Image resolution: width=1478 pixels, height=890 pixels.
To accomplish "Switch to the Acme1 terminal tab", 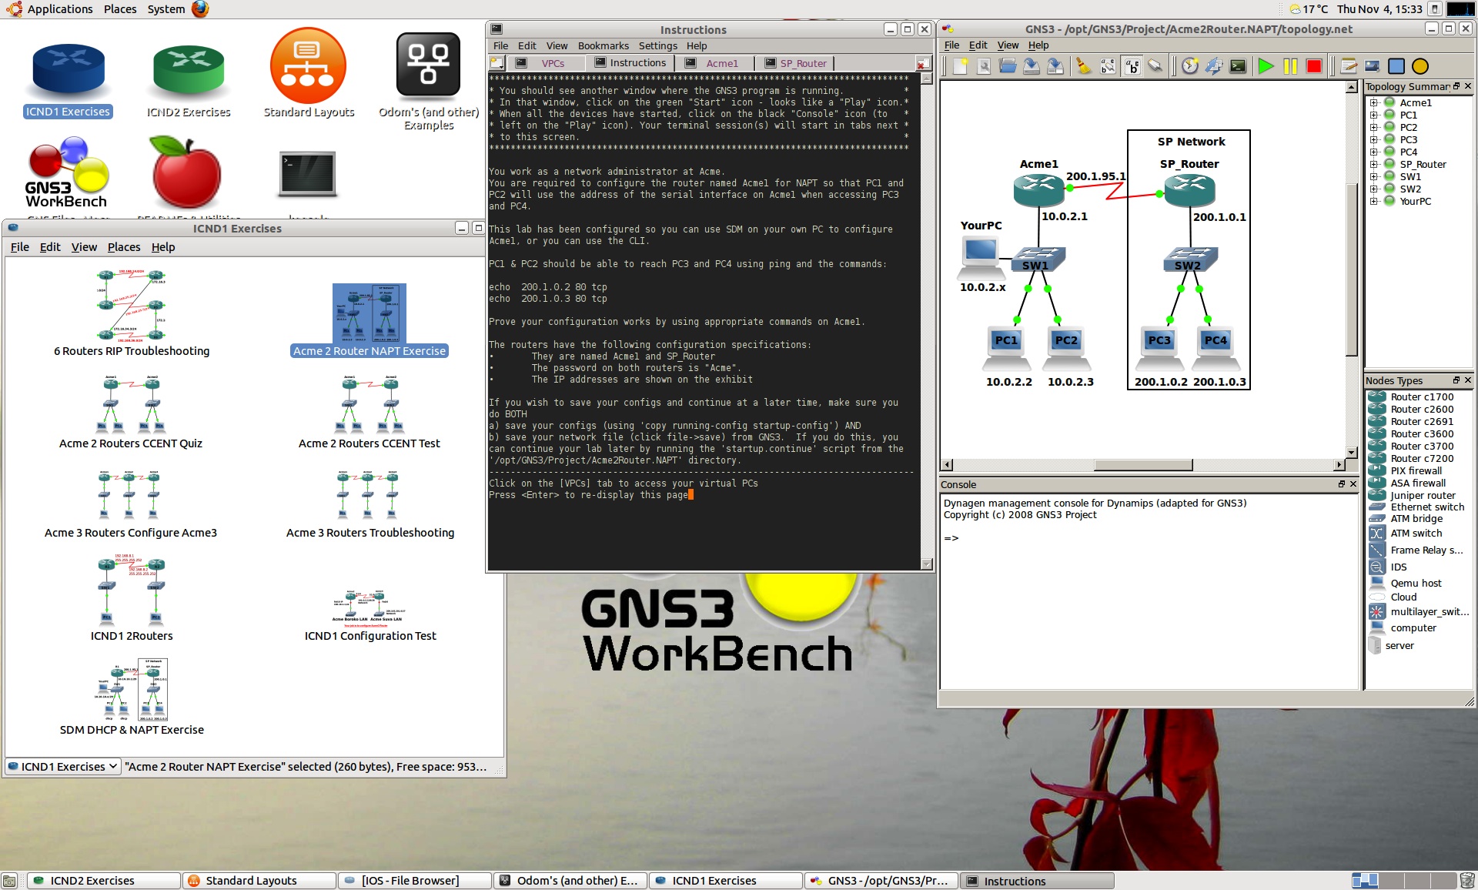I will click(721, 63).
